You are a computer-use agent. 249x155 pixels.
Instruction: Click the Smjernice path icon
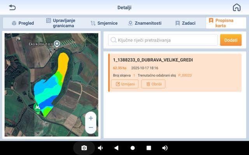pos(93,23)
